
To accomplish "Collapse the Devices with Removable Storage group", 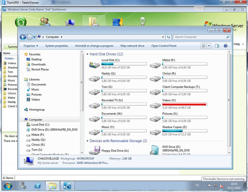I will click(x=87, y=141).
